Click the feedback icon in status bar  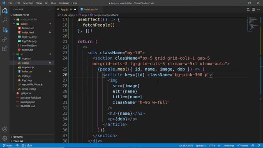[x=253, y=146]
